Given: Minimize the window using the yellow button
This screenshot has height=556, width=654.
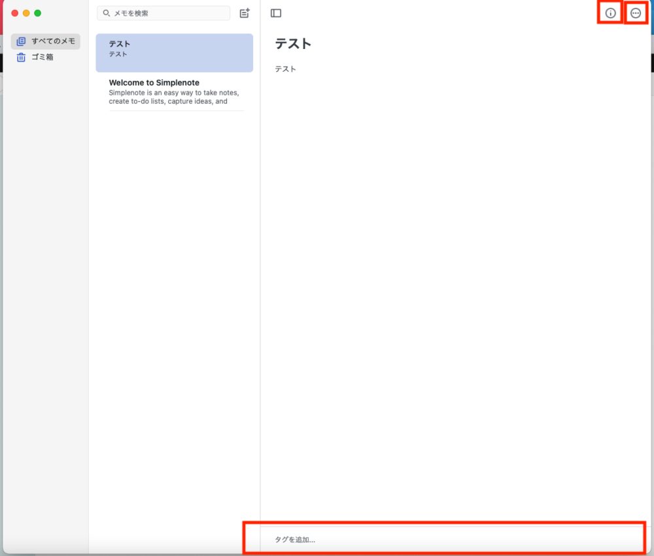Looking at the screenshot, I should 26,13.
